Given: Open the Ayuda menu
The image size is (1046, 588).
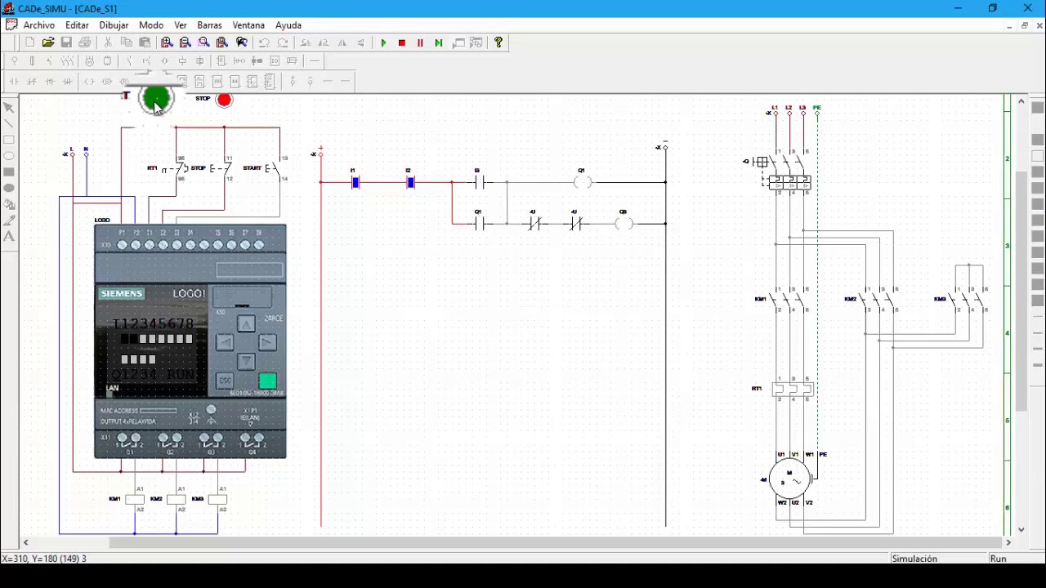Looking at the screenshot, I should [288, 25].
